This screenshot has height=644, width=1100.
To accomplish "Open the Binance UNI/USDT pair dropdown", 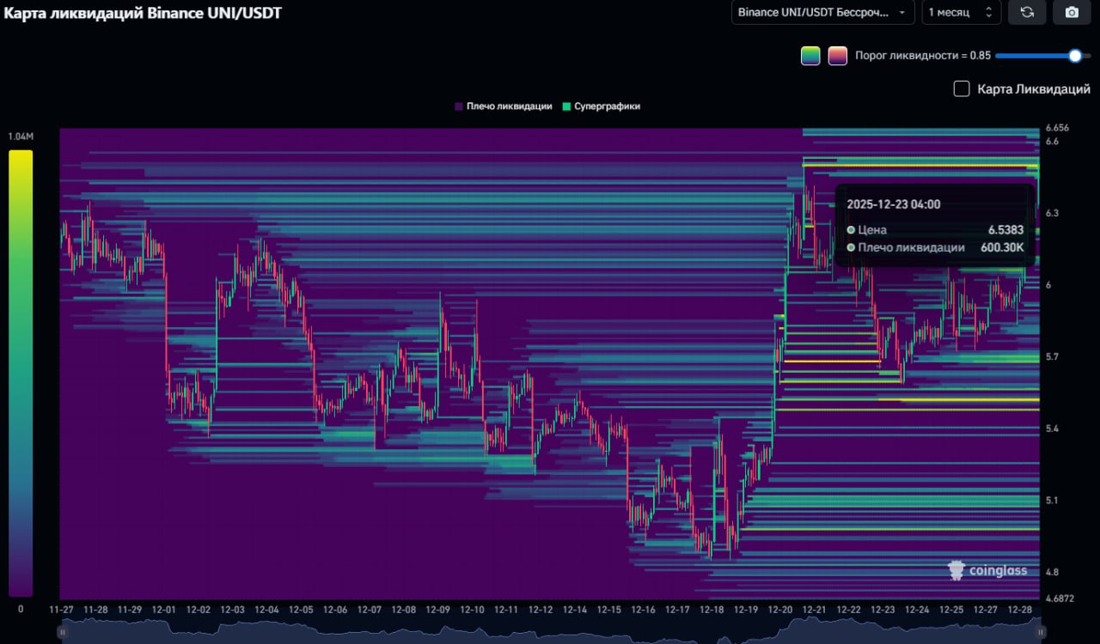I will 822,12.
